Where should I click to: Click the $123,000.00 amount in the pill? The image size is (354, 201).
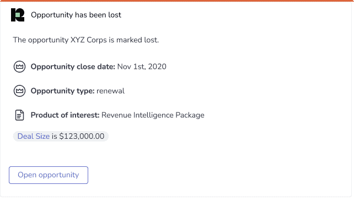[x=82, y=136]
